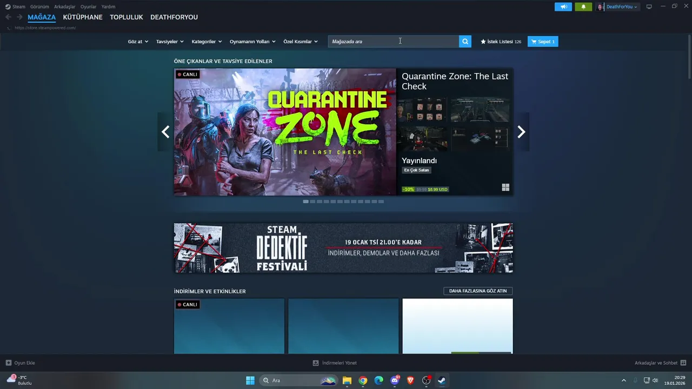
Task: Open the Oyunlar menu
Action: click(88, 7)
